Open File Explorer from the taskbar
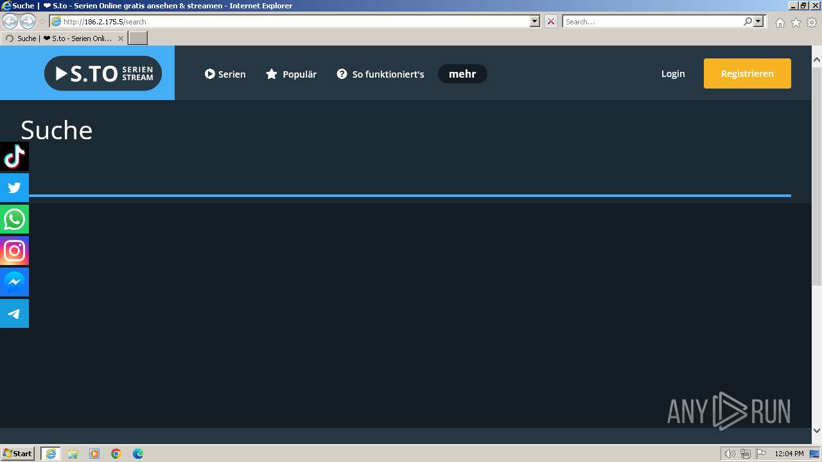Viewport: 822px width, 462px height. pyautogui.click(x=73, y=454)
